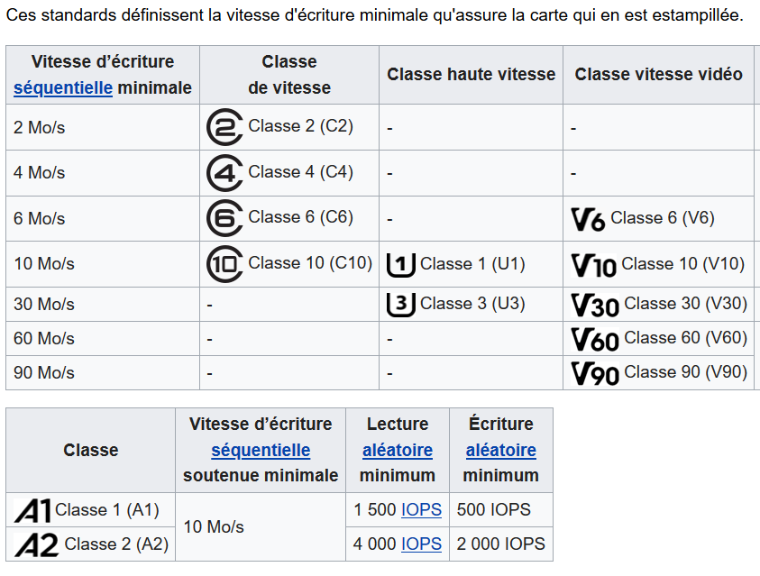This screenshot has width=760, height=576.
Task: Click the Class 10 (C10) speed icon
Action: coord(224,264)
